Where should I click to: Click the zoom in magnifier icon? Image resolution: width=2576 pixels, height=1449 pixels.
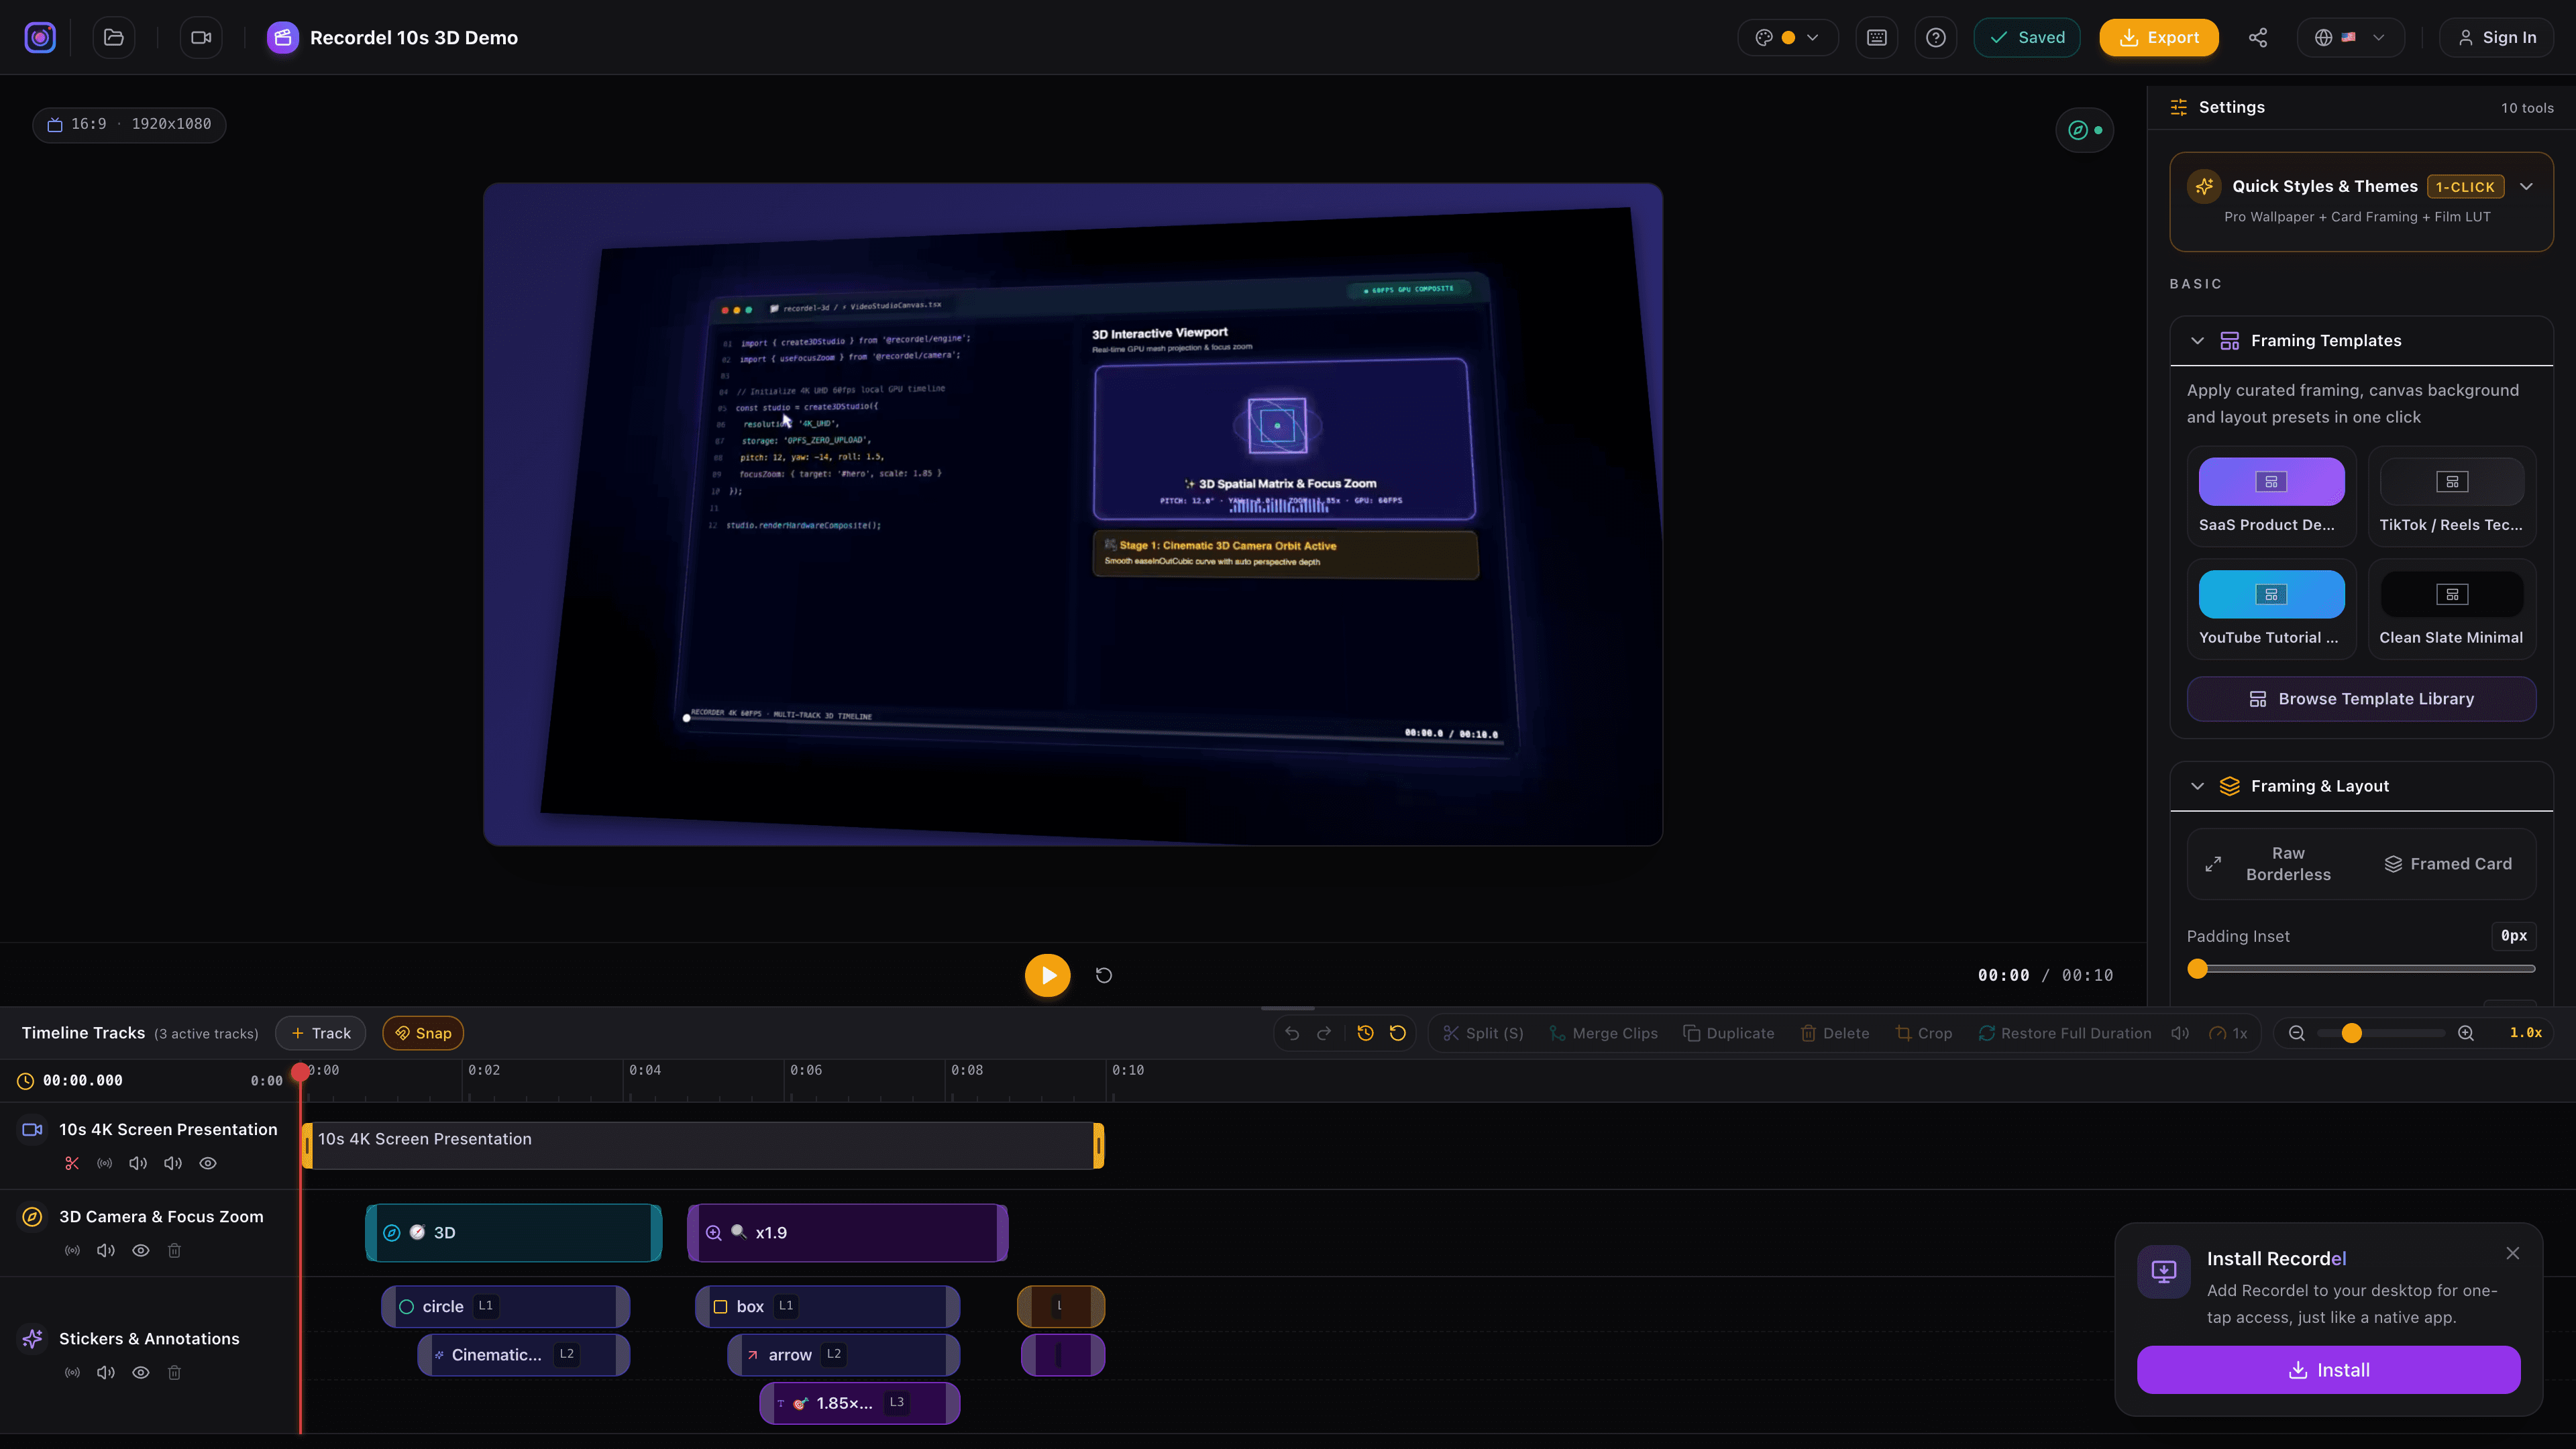[x=2466, y=1033]
